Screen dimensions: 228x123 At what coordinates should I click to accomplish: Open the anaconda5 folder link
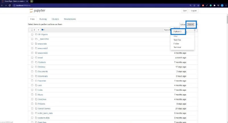click(x=43, y=53)
